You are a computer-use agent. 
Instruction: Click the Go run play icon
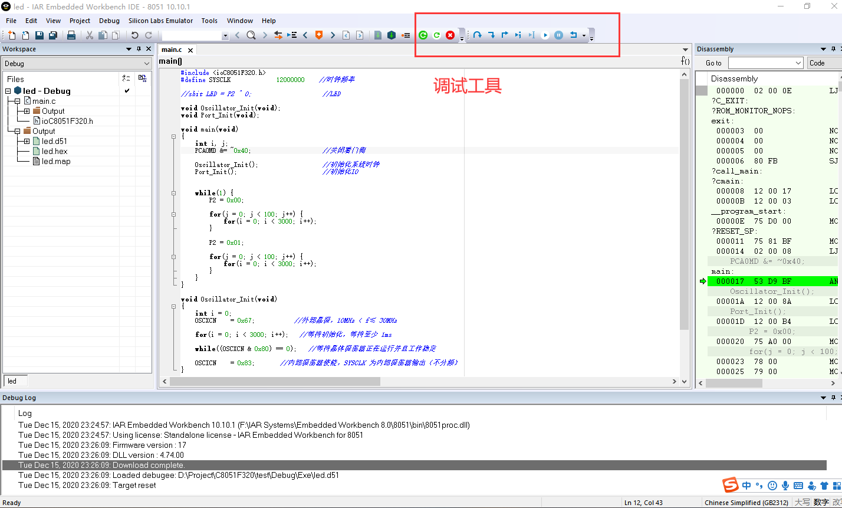[x=545, y=35]
